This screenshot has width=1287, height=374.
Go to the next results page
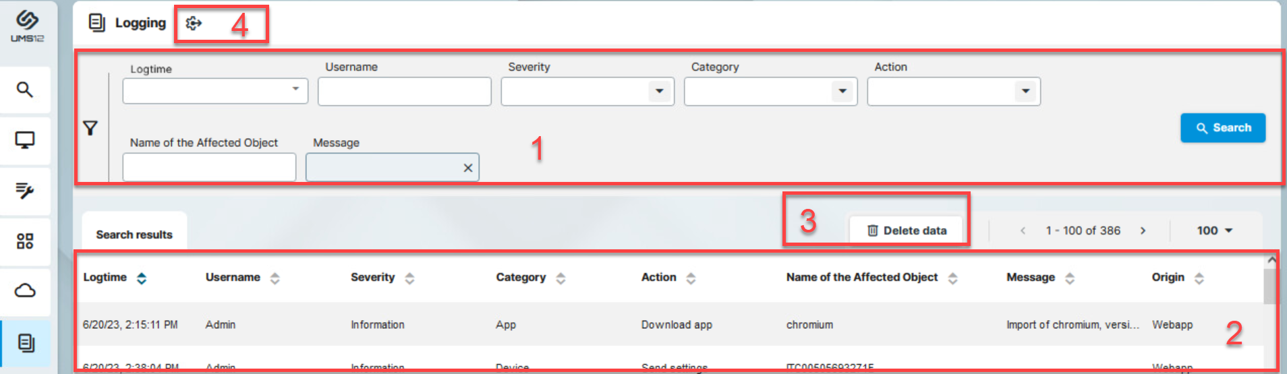(x=1143, y=230)
